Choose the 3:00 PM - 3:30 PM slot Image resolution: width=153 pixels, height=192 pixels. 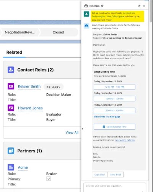[114, 111]
